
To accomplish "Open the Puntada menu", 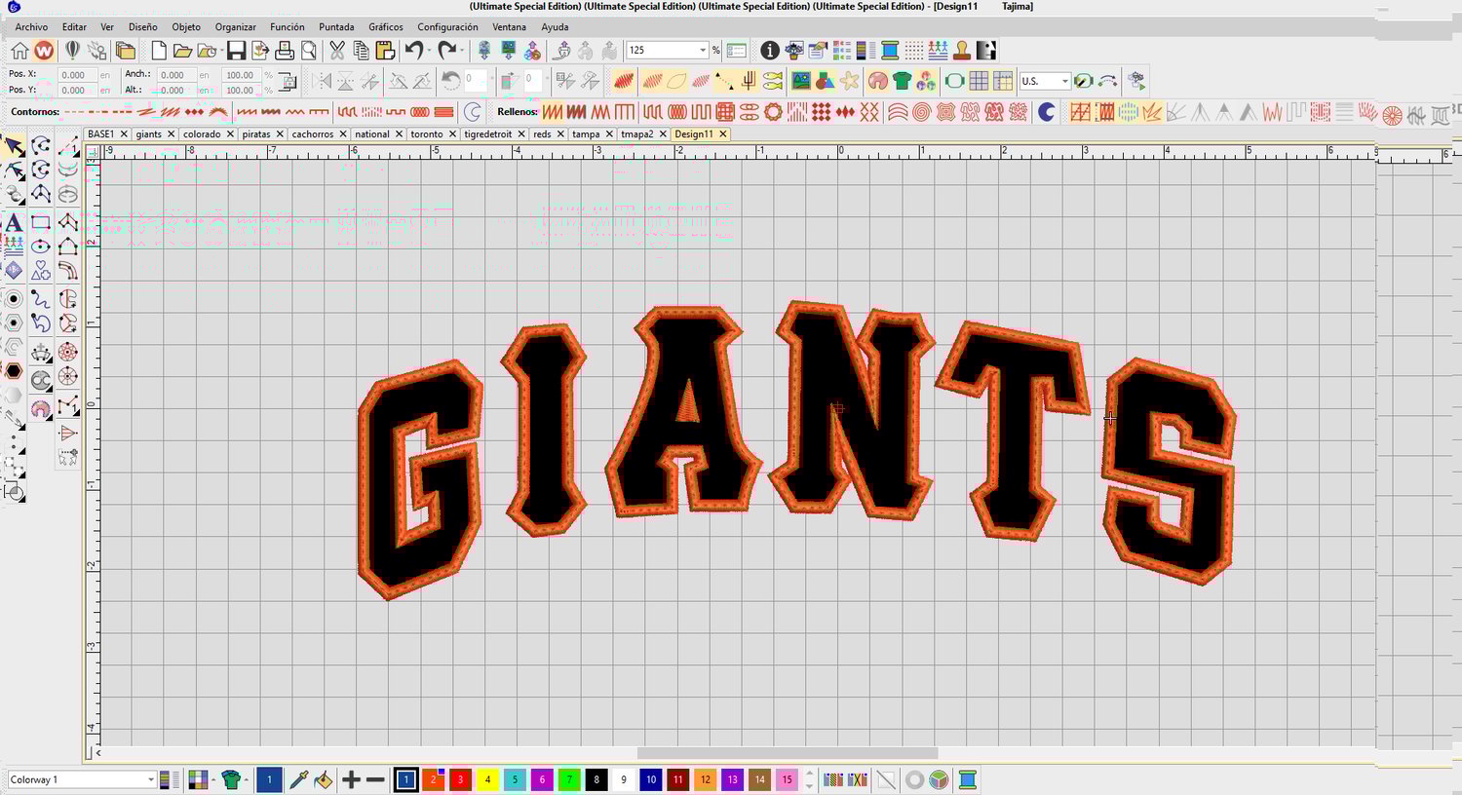I will (x=336, y=27).
